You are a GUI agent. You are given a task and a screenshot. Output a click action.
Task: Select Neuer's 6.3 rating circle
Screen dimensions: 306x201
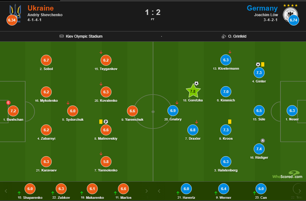[292, 111]
